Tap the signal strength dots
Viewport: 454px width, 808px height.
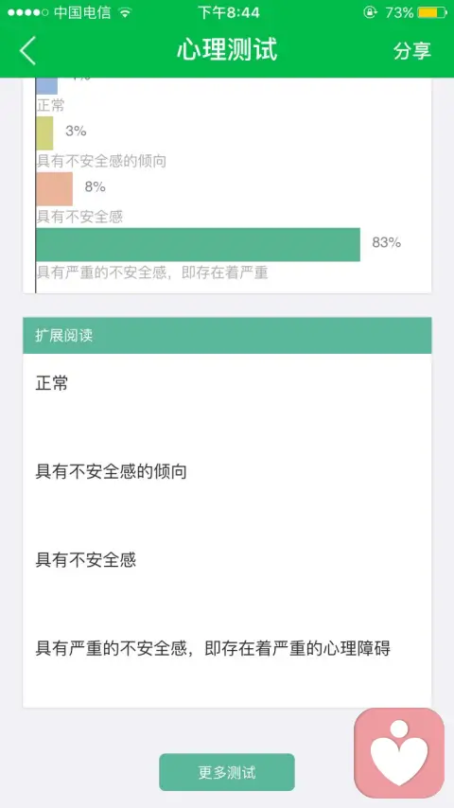tap(27, 12)
